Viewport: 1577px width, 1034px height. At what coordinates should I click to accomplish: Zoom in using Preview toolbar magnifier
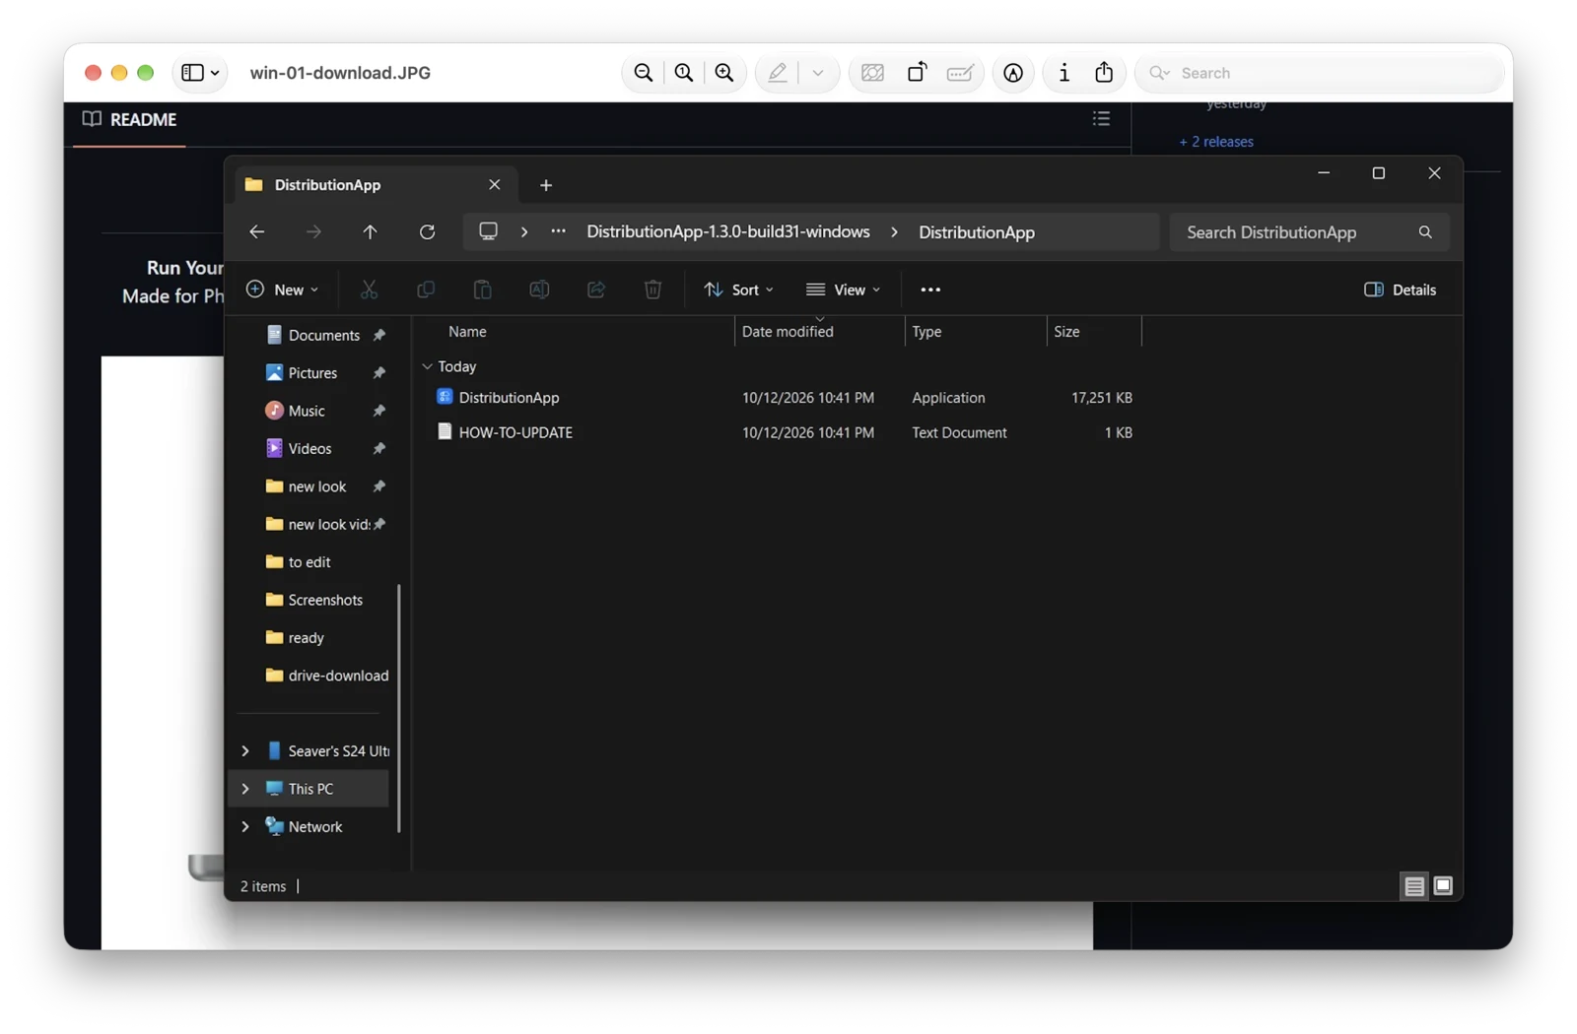724,73
